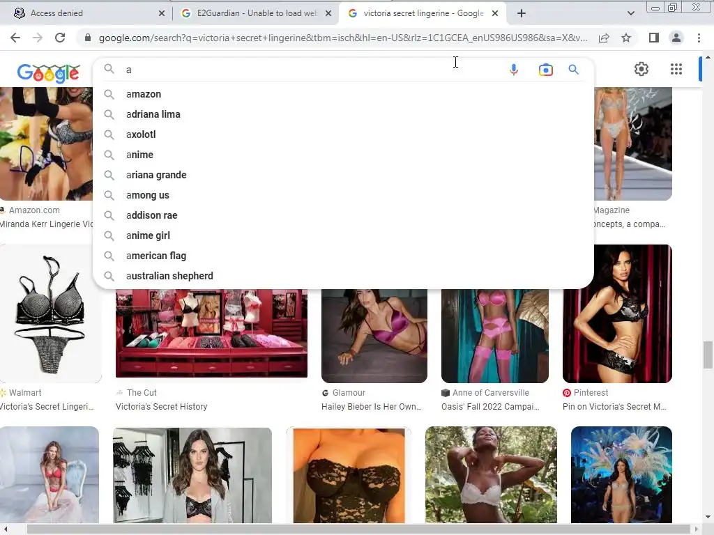The height and width of the screenshot is (535, 714).
Task: Start voice search with microphone
Action: tap(514, 70)
